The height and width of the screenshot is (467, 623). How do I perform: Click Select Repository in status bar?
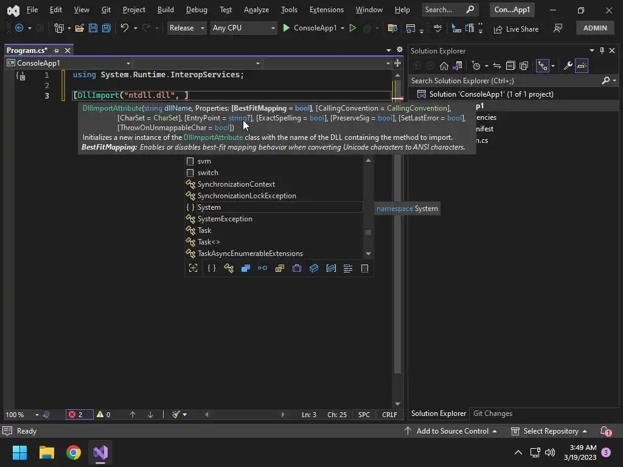pos(549,431)
